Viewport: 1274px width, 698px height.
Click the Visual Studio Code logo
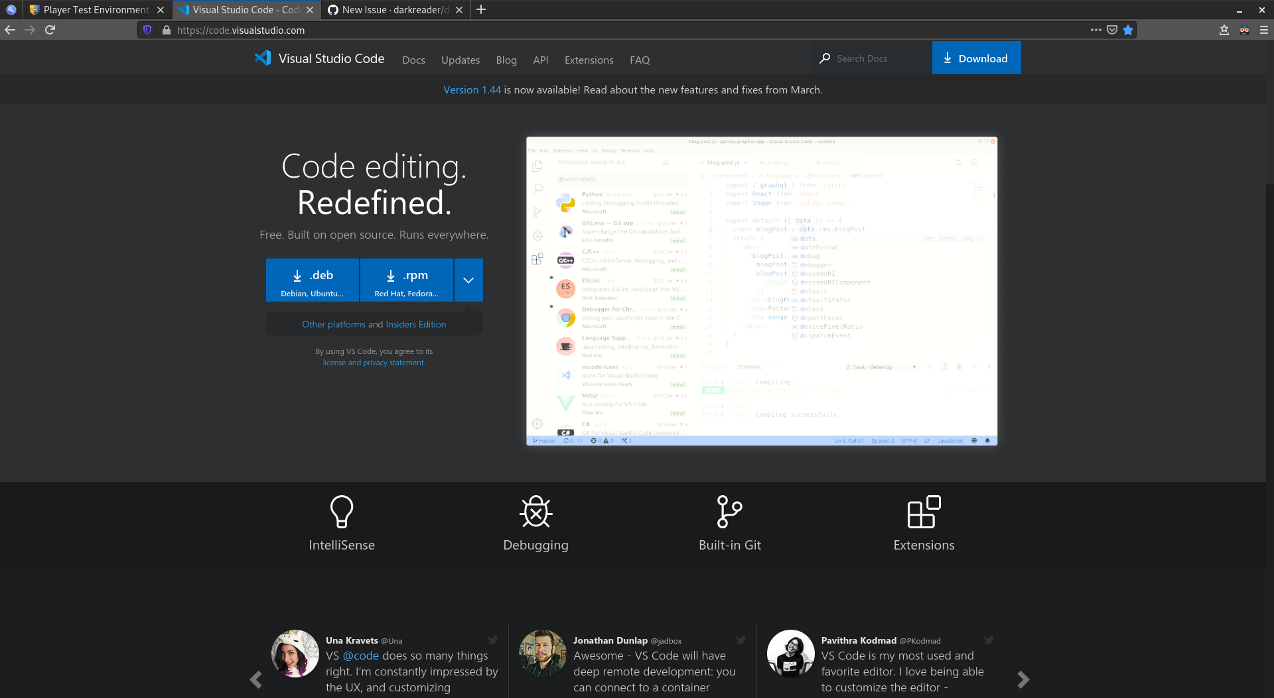pyautogui.click(x=263, y=58)
